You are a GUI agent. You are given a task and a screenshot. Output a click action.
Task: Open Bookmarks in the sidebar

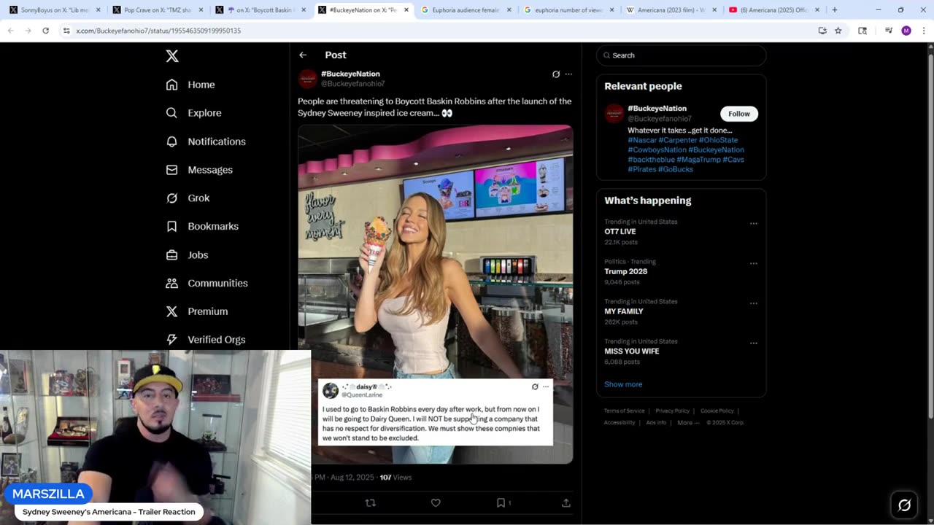pyautogui.click(x=202, y=226)
